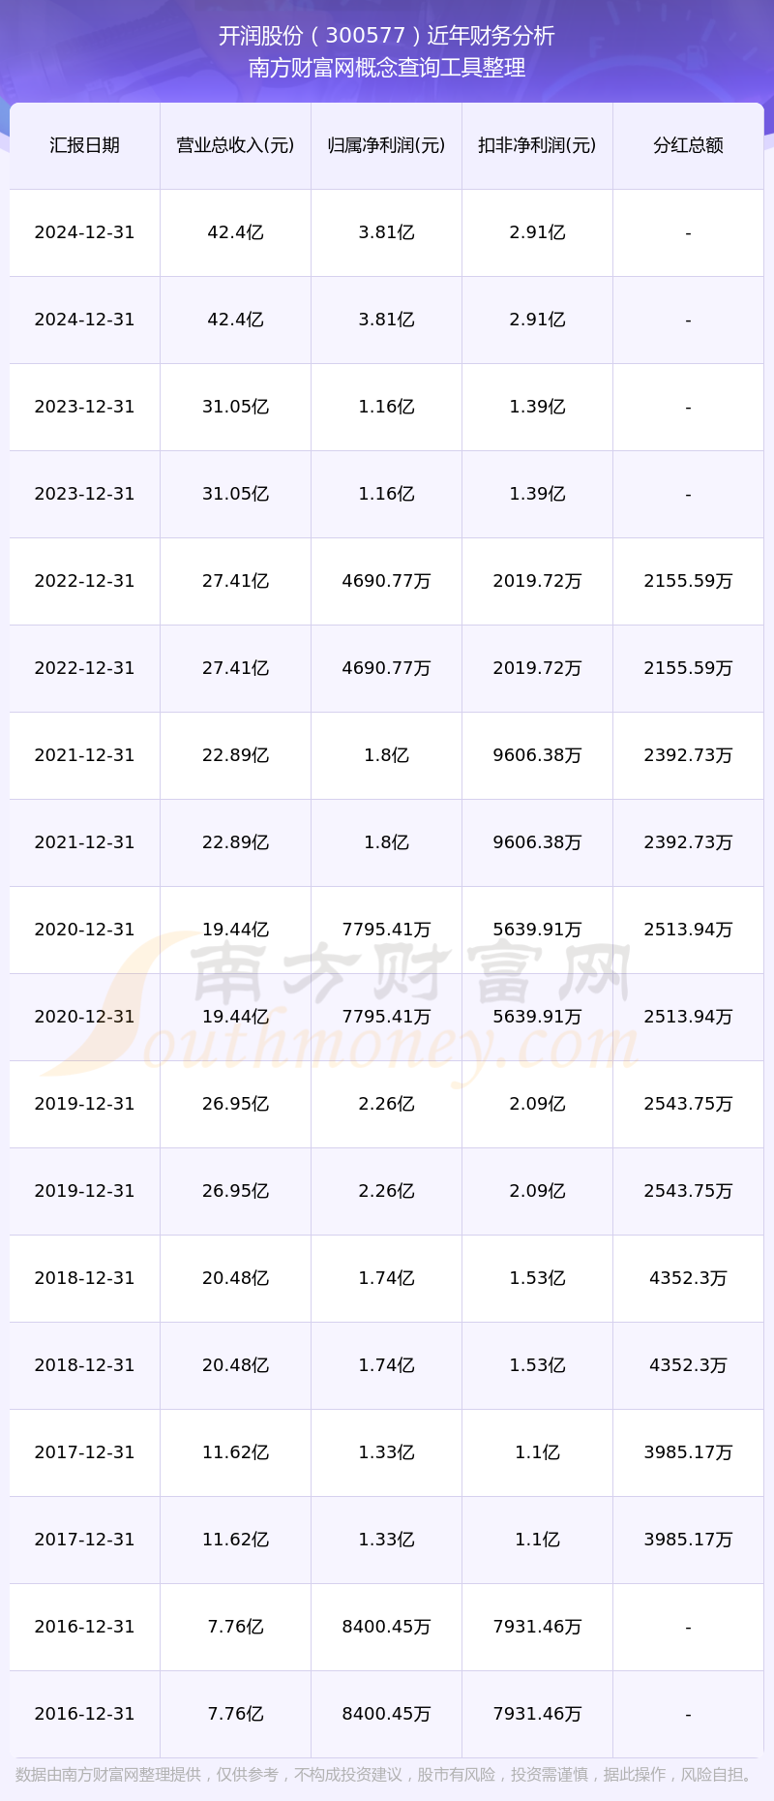Select the second 2021-12-31 date cell

pyautogui.click(x=85, y=842)
